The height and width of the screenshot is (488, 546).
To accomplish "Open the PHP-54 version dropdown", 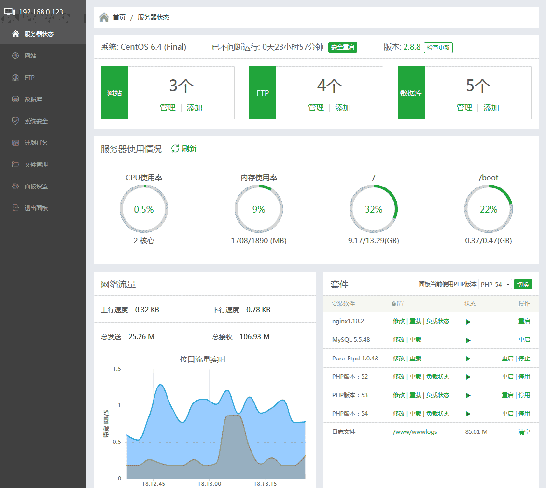I will 495,285.
